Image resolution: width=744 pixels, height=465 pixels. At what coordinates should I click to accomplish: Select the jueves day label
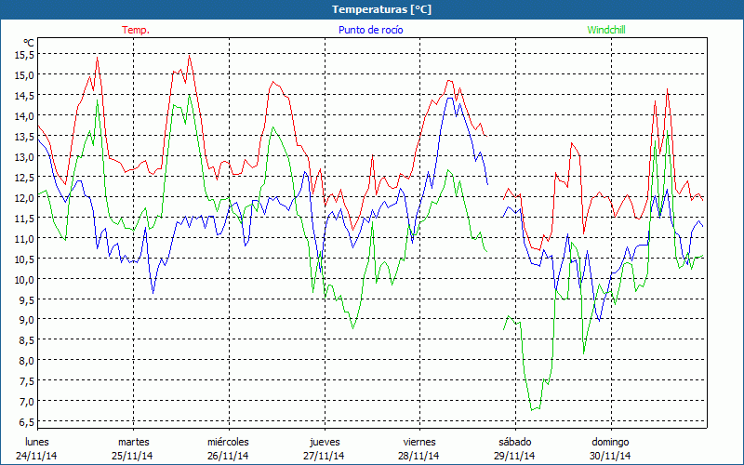(x=324, y=442)
